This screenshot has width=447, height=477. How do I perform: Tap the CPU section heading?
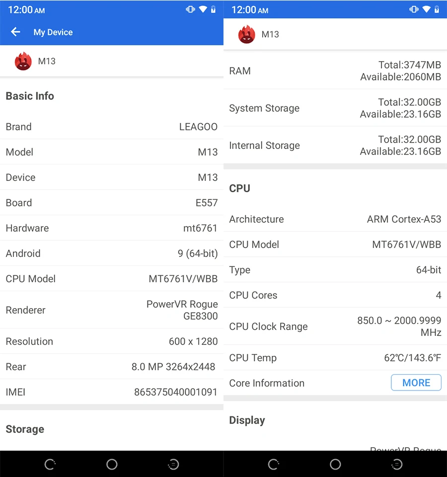(239, 188)
